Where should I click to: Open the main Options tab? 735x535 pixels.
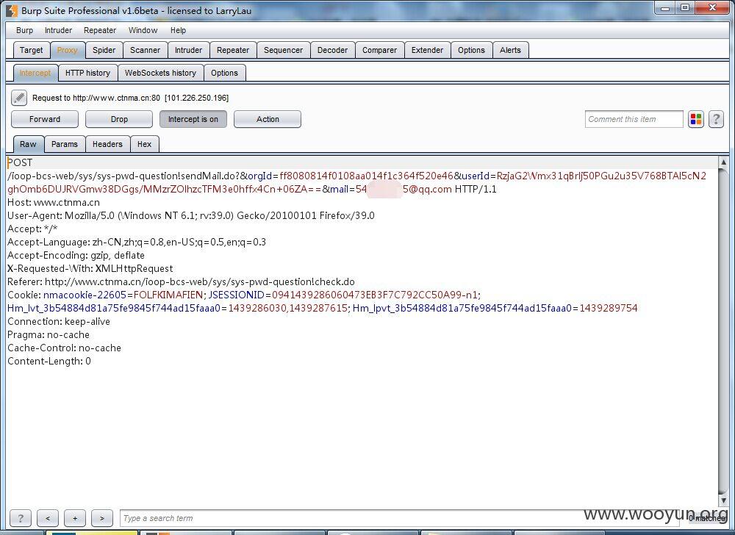(471, 50)
